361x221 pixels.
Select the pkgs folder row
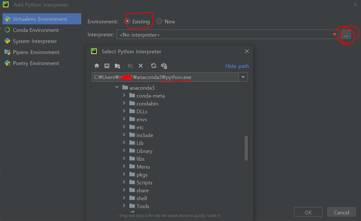pos(170,175)
